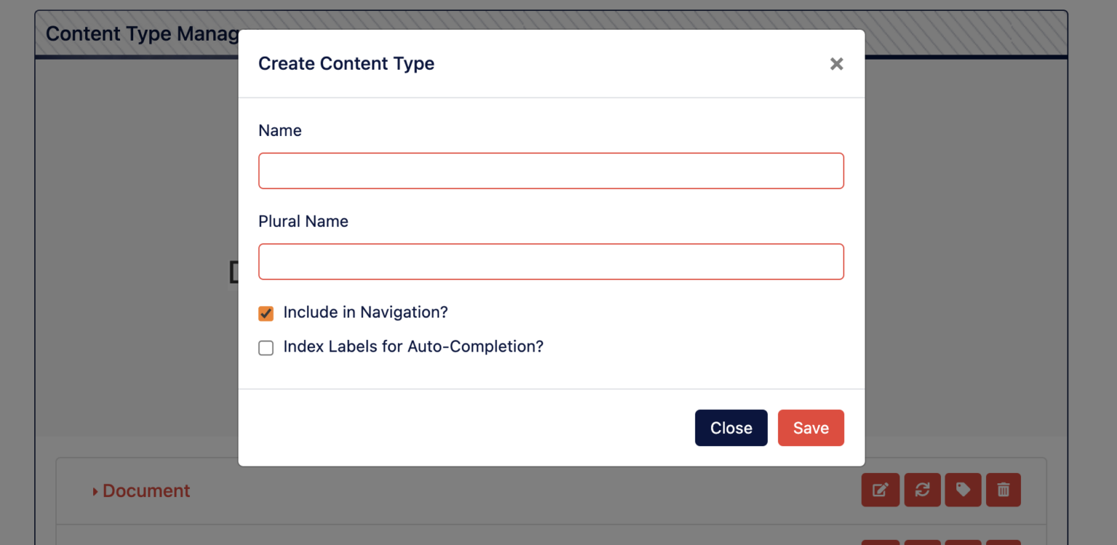1117x545 pixels.
Task: Uncheck Include in Navigation checkbox
Action: [266, 313]
